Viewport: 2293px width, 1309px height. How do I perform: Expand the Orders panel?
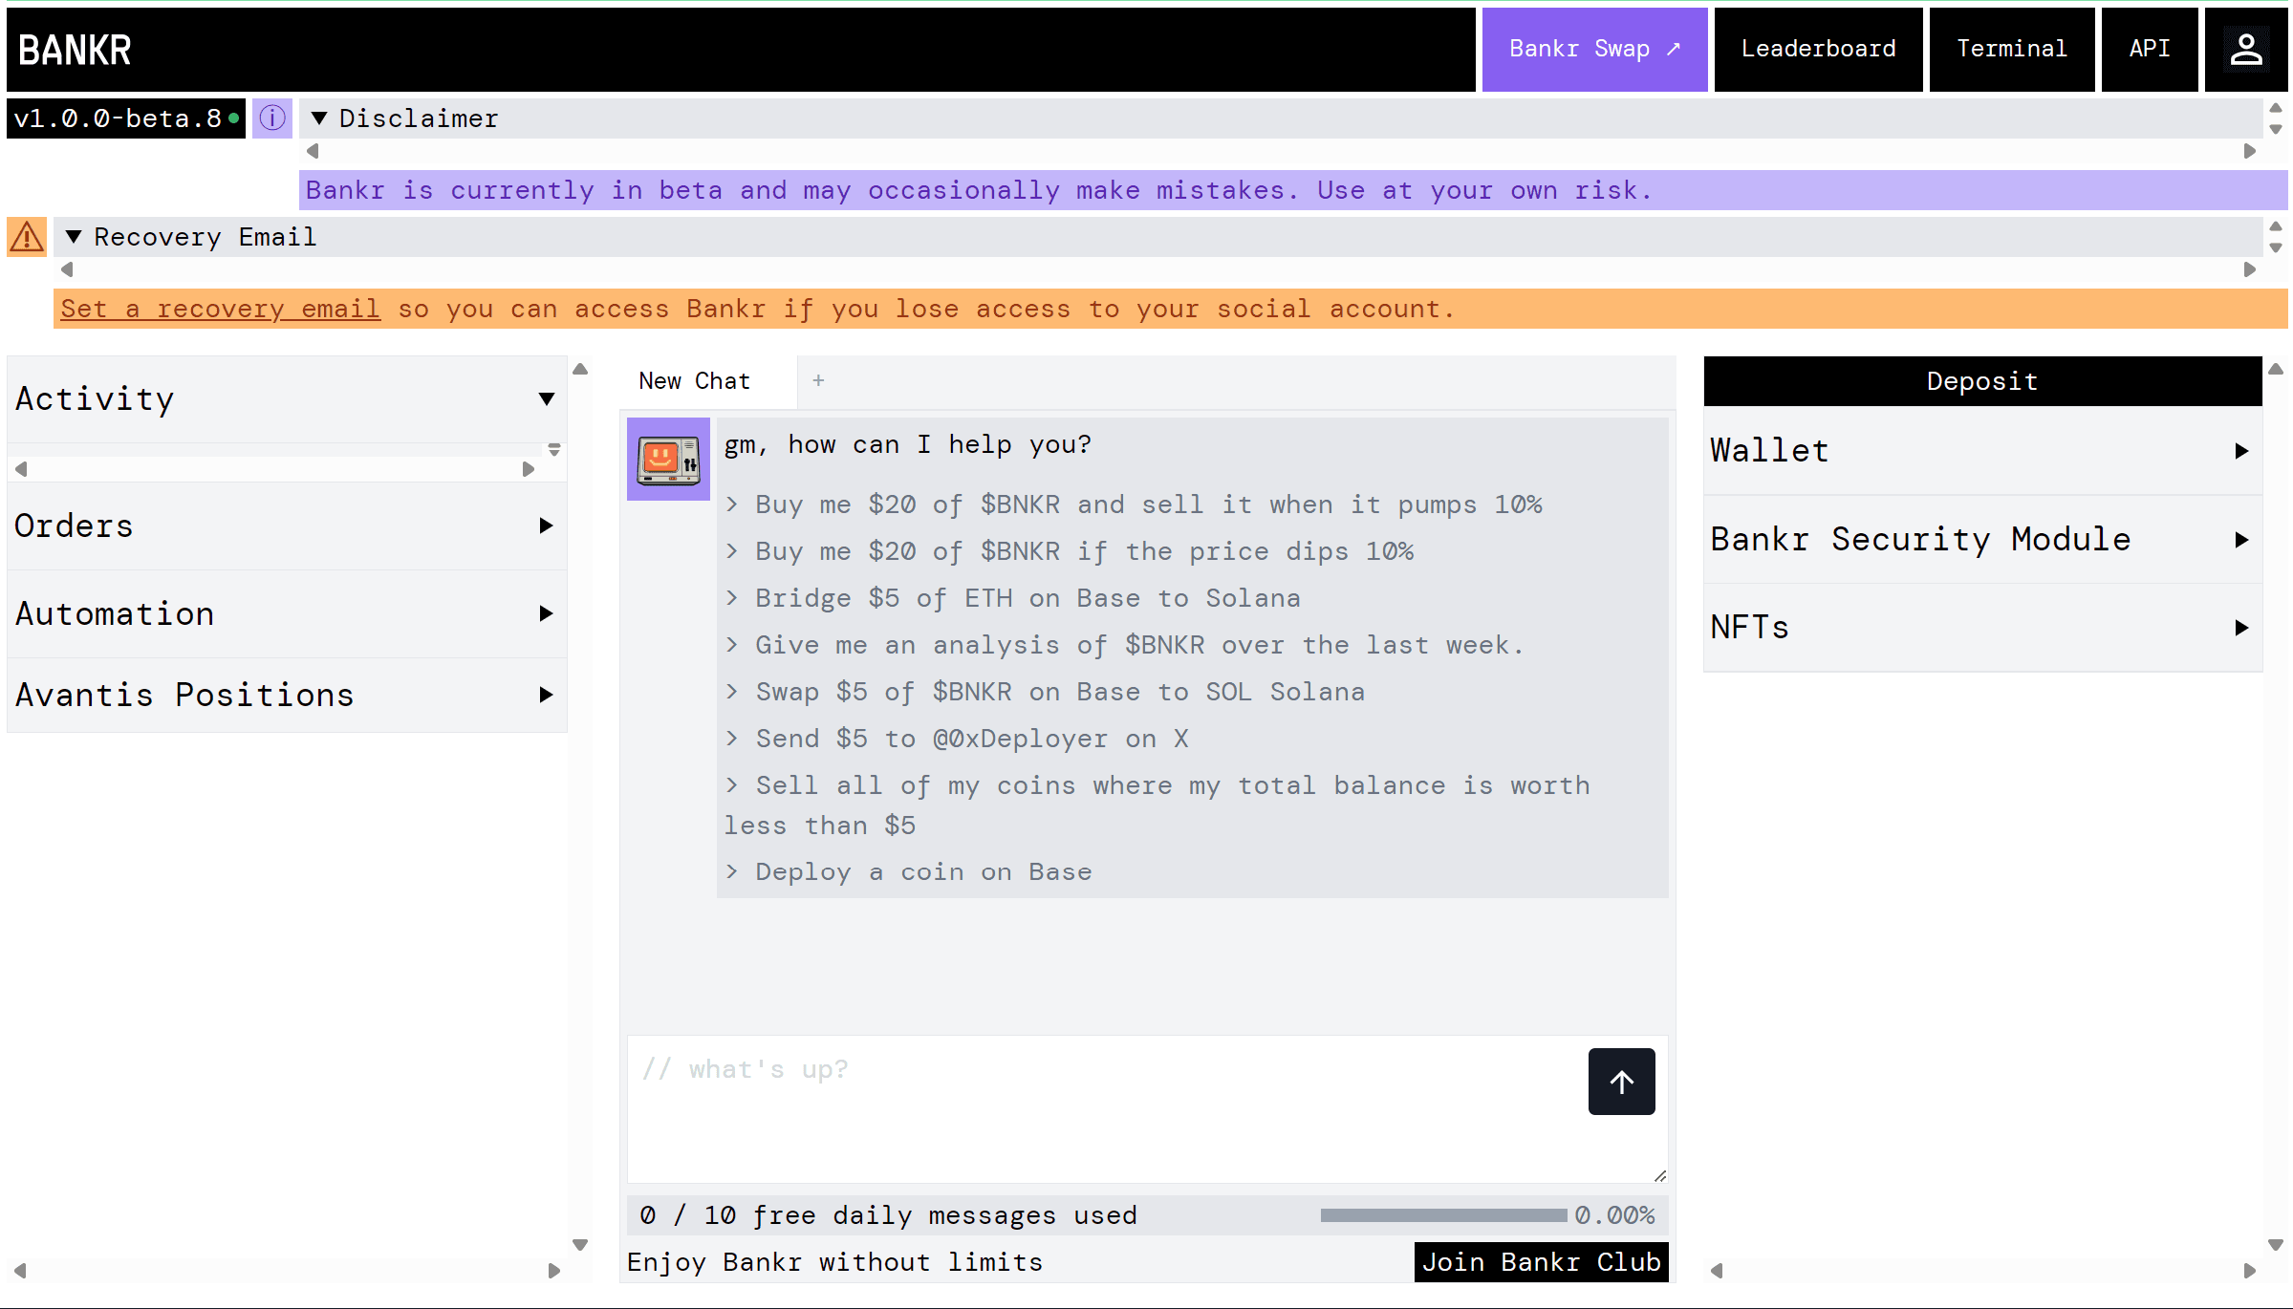tap(546, 526)
